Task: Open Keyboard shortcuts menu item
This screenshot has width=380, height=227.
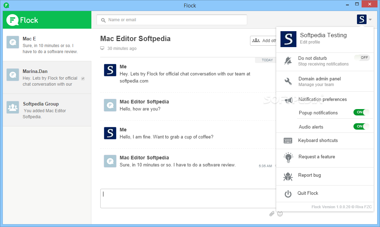Action: (x=325, y=141)
